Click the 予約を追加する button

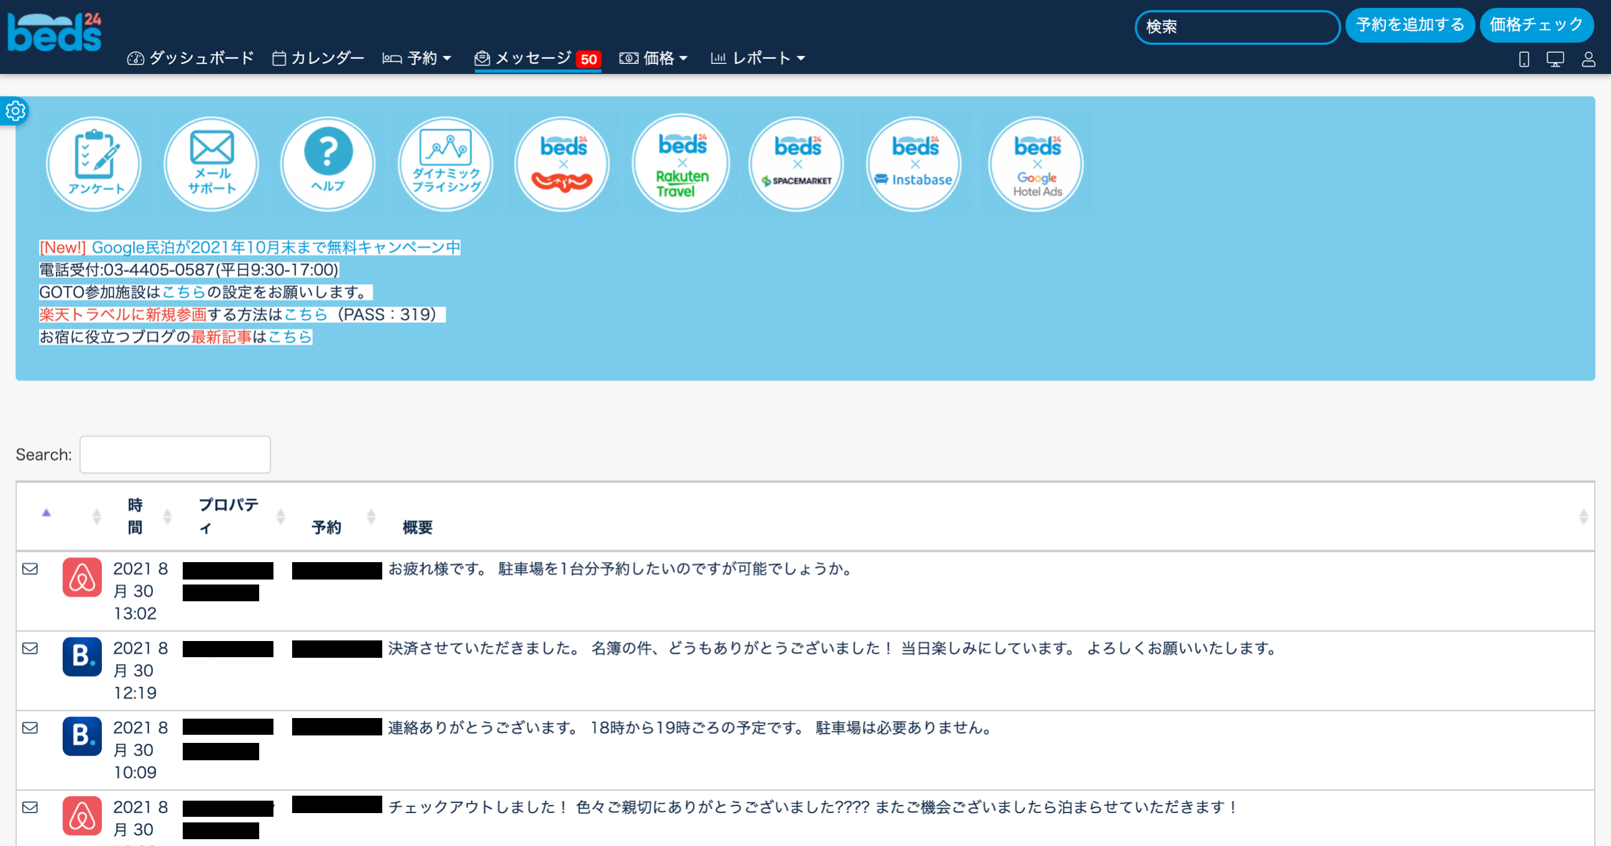pos(1410,25)
